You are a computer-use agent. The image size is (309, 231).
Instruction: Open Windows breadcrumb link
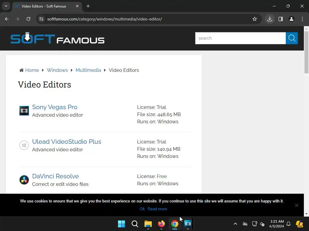(x=57, y=70)
